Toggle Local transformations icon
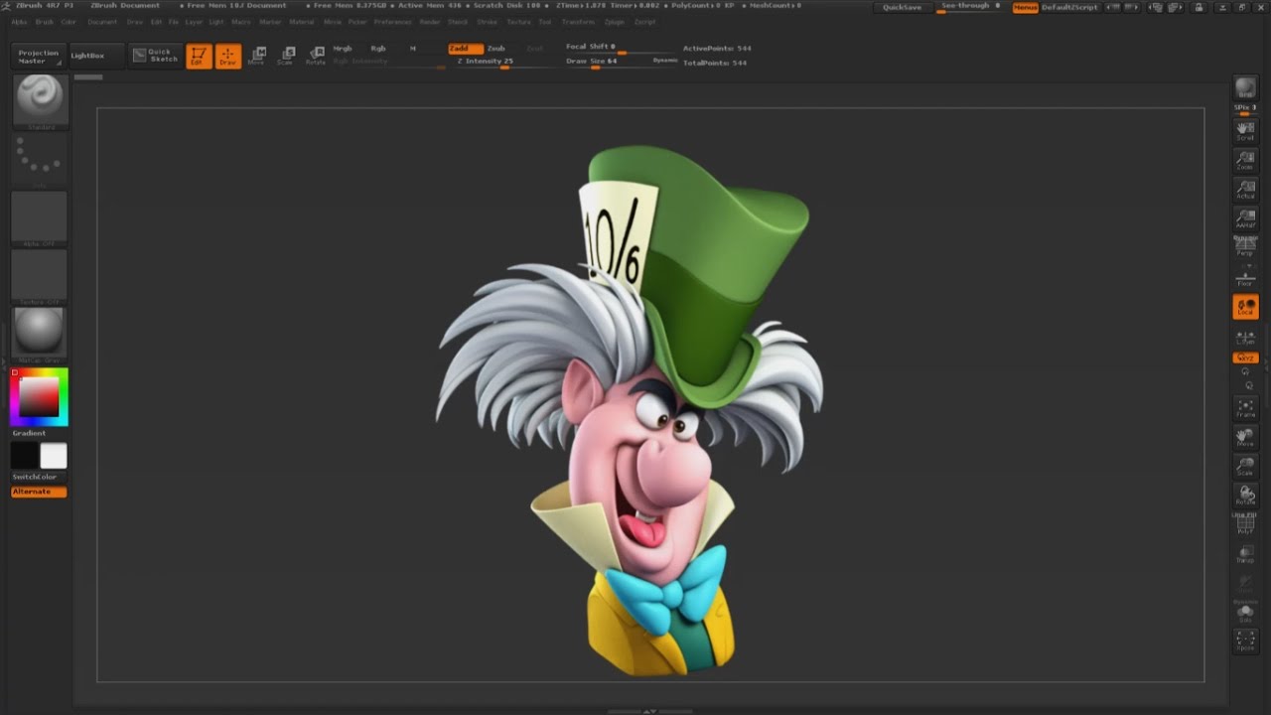This screenshot has height=715, width=1271. [1245, 307]
